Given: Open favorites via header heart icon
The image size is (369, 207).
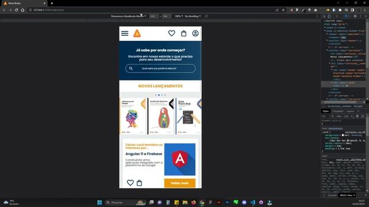Looking at the screenshot, I should point(172,33).
